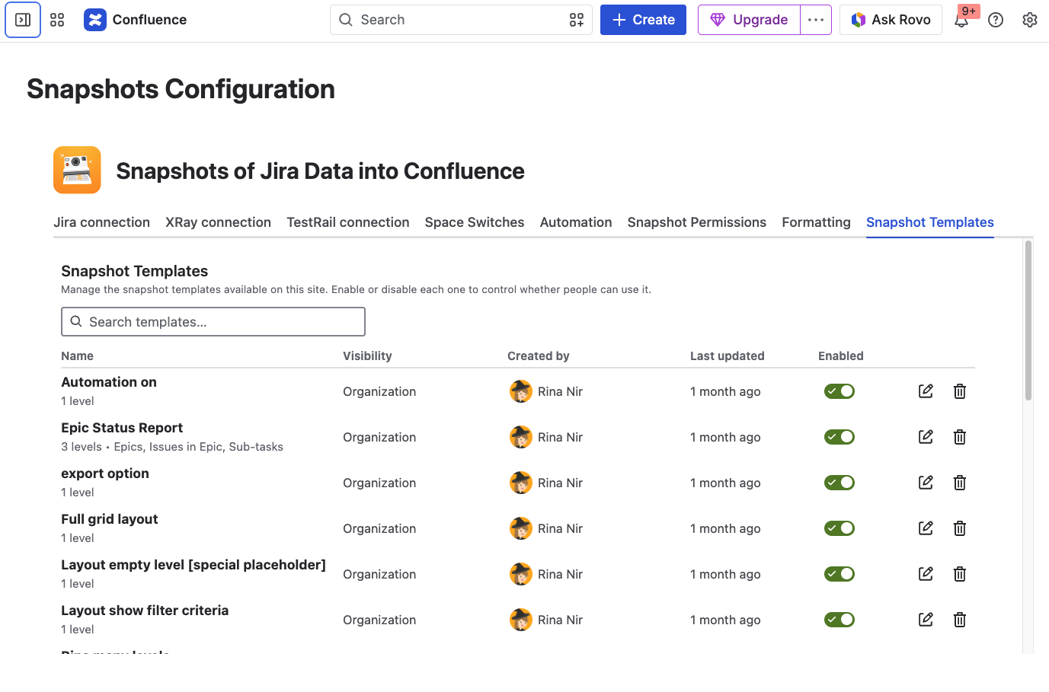Click the Name column header
Screen dimensions: 1049x692
(x=78, y=356)
